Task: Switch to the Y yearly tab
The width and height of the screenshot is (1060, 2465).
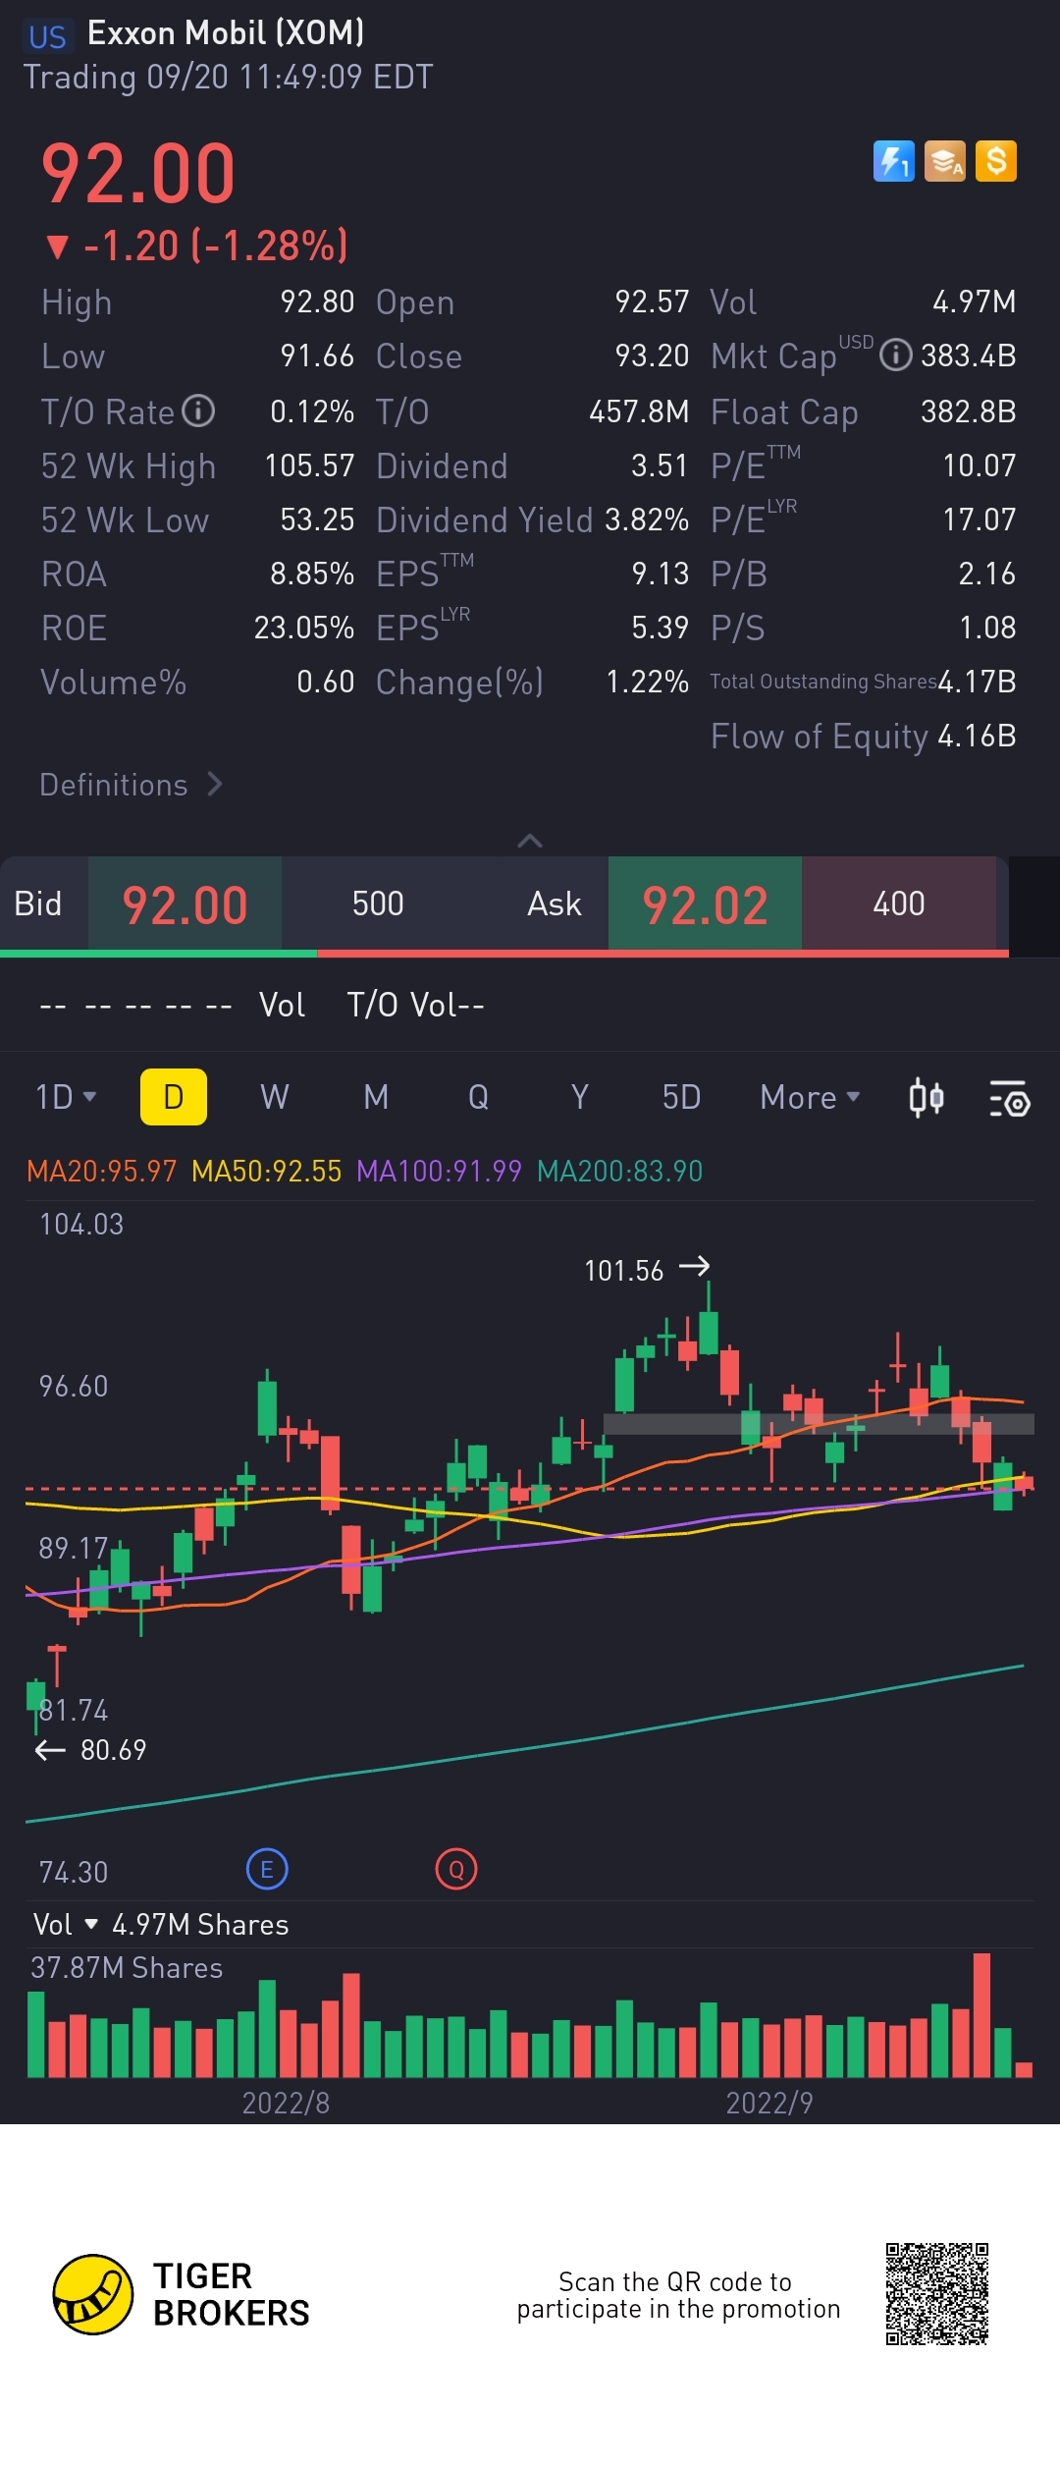Action: (x=580, y=1097)
